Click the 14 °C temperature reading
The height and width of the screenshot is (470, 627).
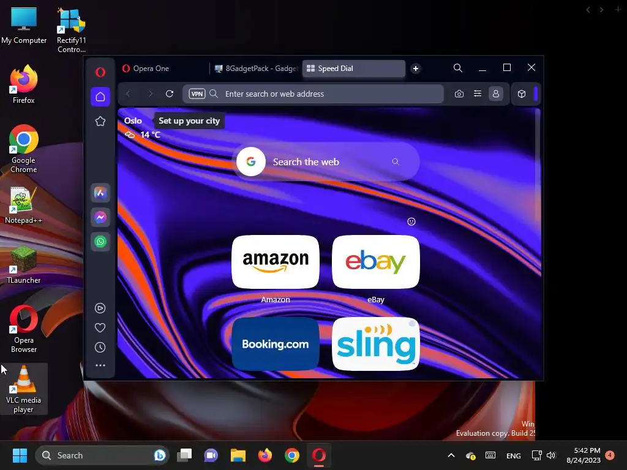pos(151,135)
